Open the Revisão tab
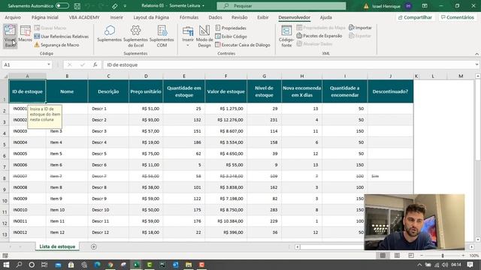Viewport: 481px width, 270px height. [240, 17]
